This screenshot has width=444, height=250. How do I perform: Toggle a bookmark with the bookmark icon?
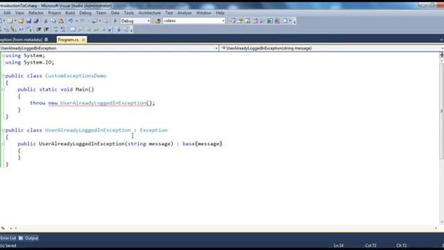(73, 29)
